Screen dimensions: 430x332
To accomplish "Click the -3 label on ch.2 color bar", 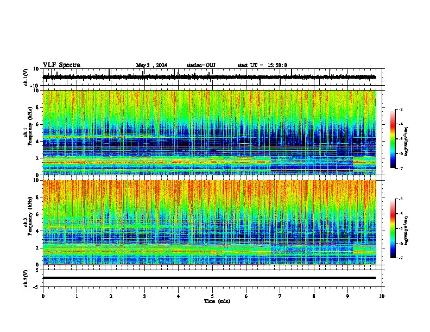I will tap(400, 199).
